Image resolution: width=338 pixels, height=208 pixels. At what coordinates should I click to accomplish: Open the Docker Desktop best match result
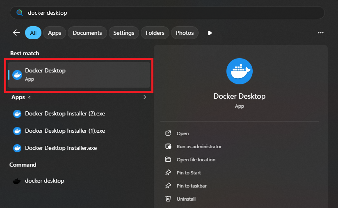[79, 75]
